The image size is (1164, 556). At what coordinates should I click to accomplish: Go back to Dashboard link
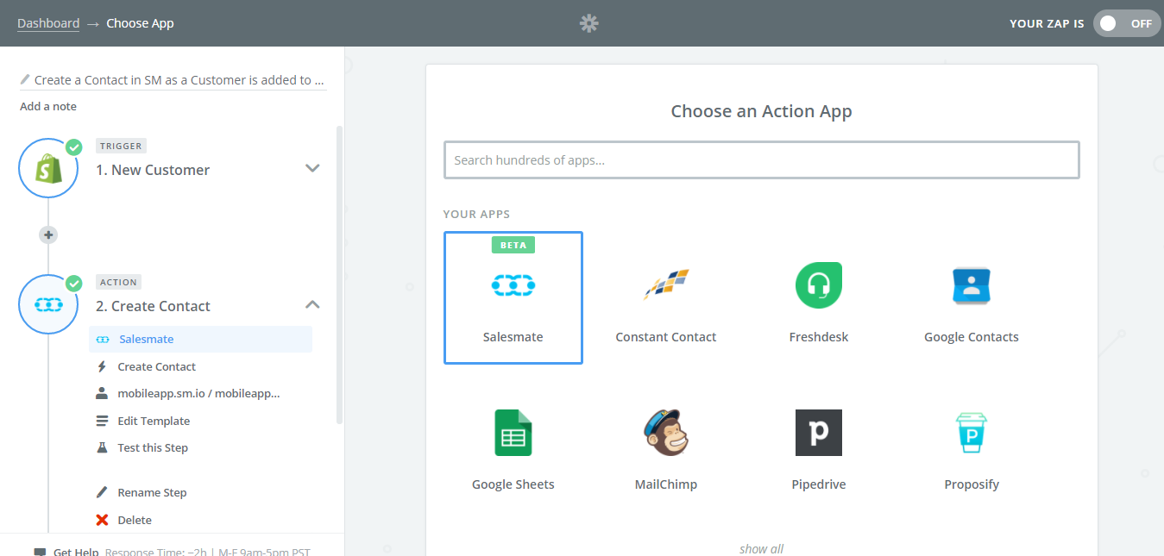(48, 23)
